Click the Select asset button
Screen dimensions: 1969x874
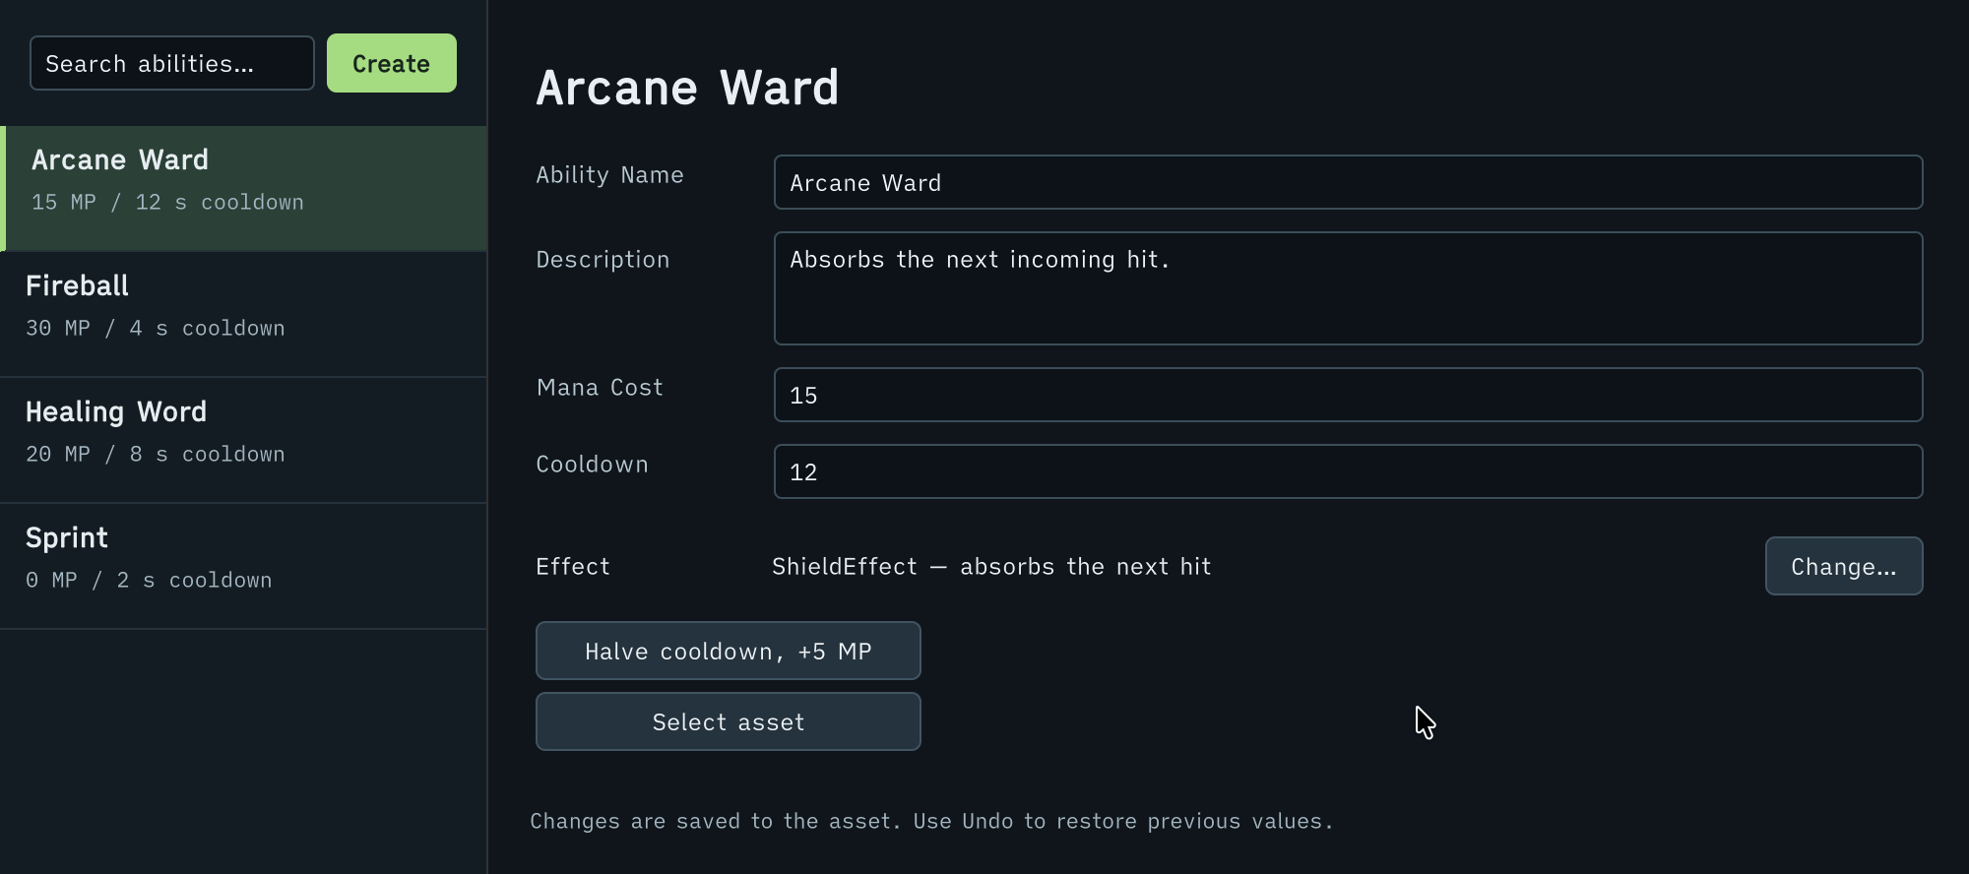coord(729,721)
